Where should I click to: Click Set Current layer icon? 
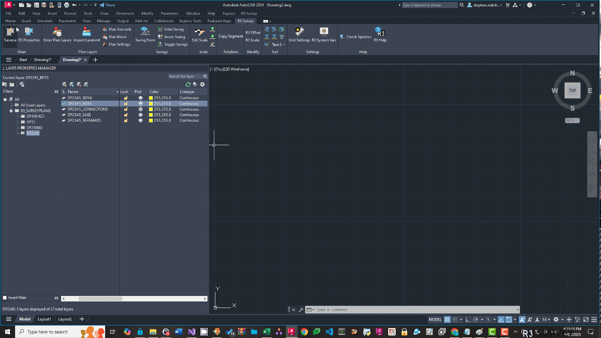pos(86,85)
